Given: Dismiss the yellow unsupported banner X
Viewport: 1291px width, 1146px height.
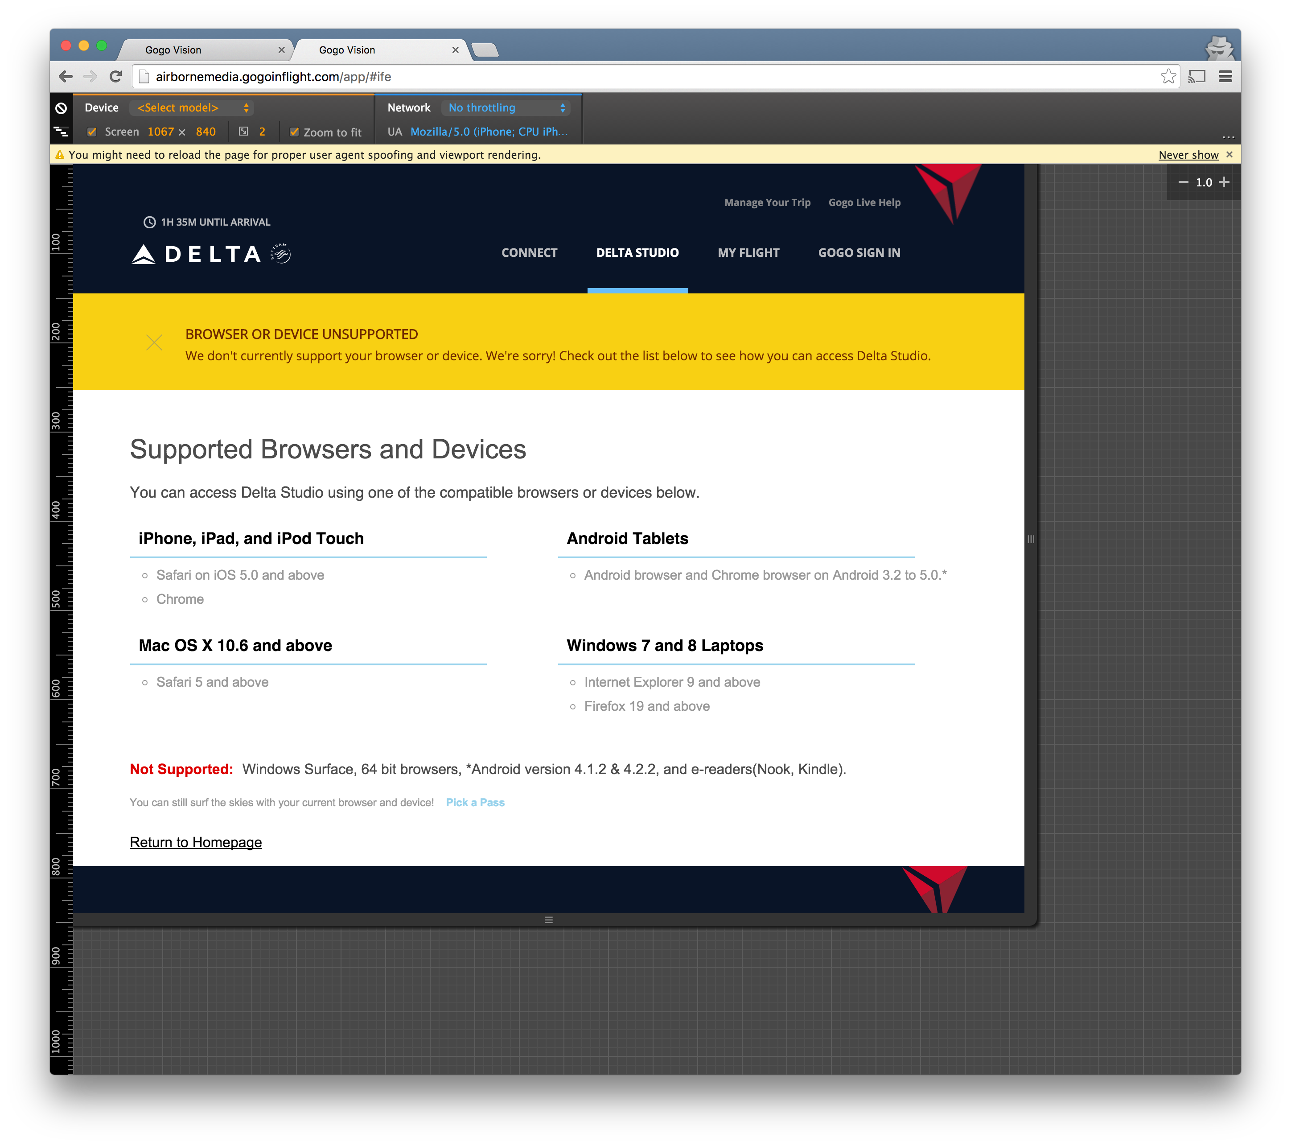Looking at the screenshot, I should (x=154, y=342).
